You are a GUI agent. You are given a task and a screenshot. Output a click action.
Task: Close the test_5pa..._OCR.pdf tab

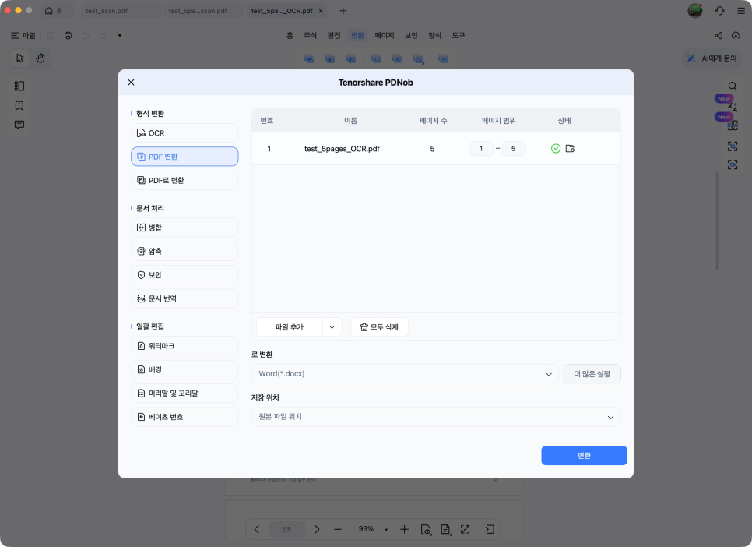click(x=321, y=11)
